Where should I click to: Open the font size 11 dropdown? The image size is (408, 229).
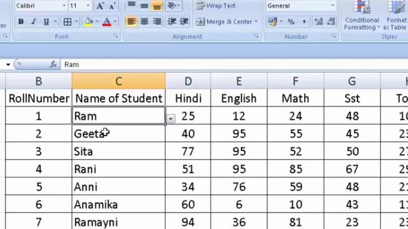(88, 6)
